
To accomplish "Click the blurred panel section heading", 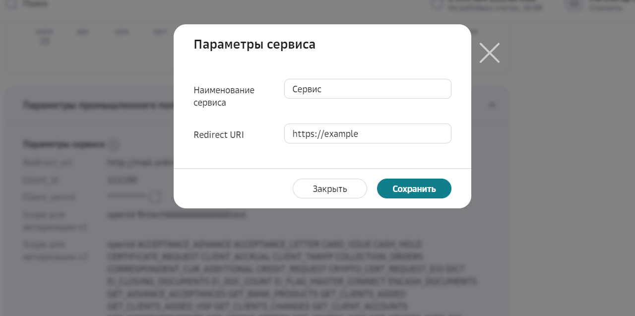I will 98,105.
